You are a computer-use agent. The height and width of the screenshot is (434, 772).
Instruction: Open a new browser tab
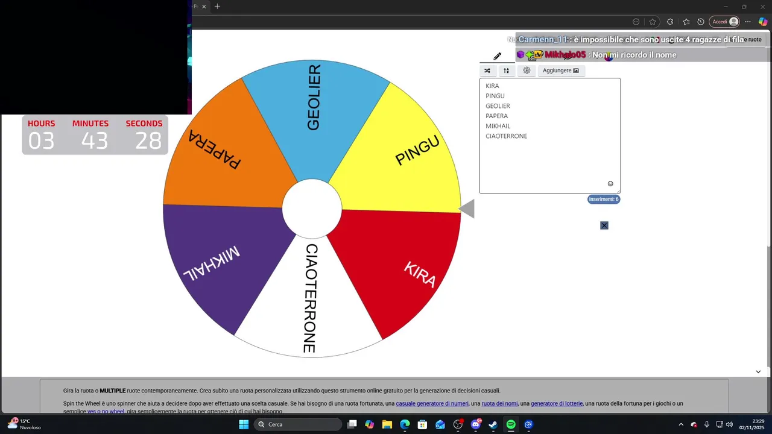pos(217,7)
